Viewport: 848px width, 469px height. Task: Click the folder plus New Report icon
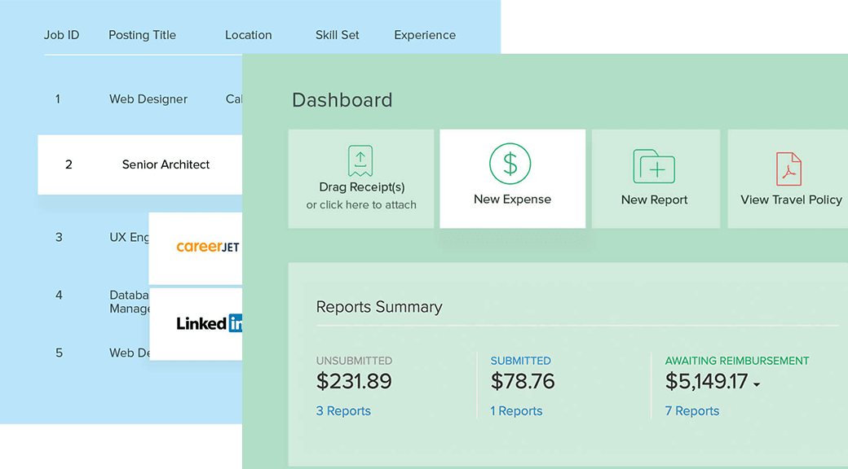coord(654,166)
